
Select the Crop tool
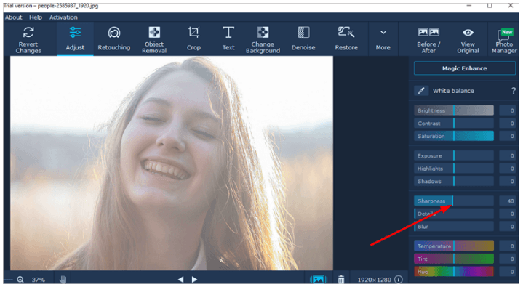point(193,39)
